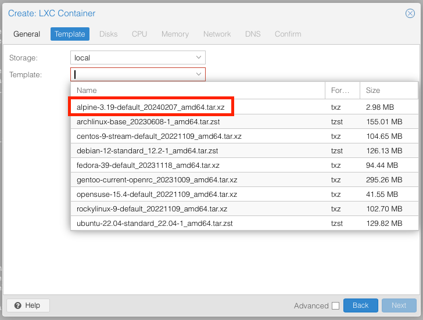423x320 pixels.
Task: Select gentoo-current-openrc template
Action: tap(158, 180)
